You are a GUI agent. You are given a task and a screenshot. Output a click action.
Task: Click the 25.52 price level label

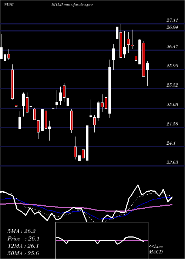coord(172,85)
